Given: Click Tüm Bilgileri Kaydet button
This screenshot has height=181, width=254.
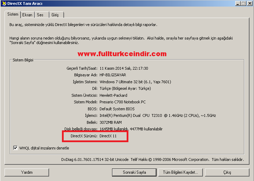Looking at the screenshot, I should coord(181,172).
